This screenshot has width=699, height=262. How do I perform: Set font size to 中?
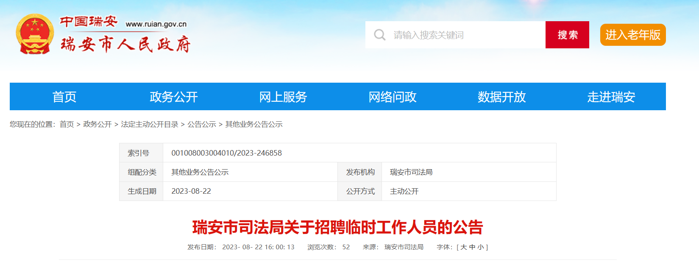(472, 247)
